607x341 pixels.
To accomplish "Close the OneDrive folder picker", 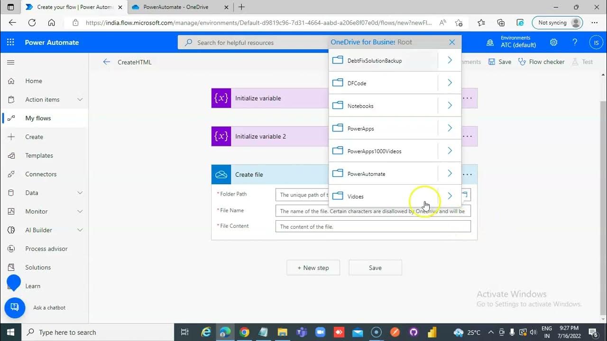I will (x=452, y=42).
